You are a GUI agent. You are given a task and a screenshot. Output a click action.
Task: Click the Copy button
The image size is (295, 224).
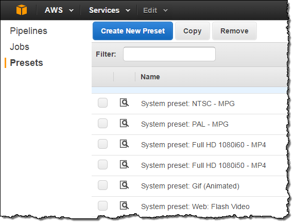(x=192, y=31)
